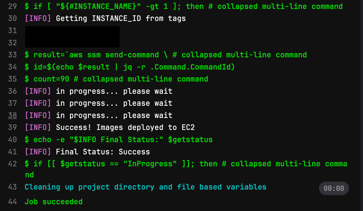The width and height of the screenshot is (363, 211).
Task: Expand collapsed INSTANCE_NAME if command
Action: click(184, 6)
